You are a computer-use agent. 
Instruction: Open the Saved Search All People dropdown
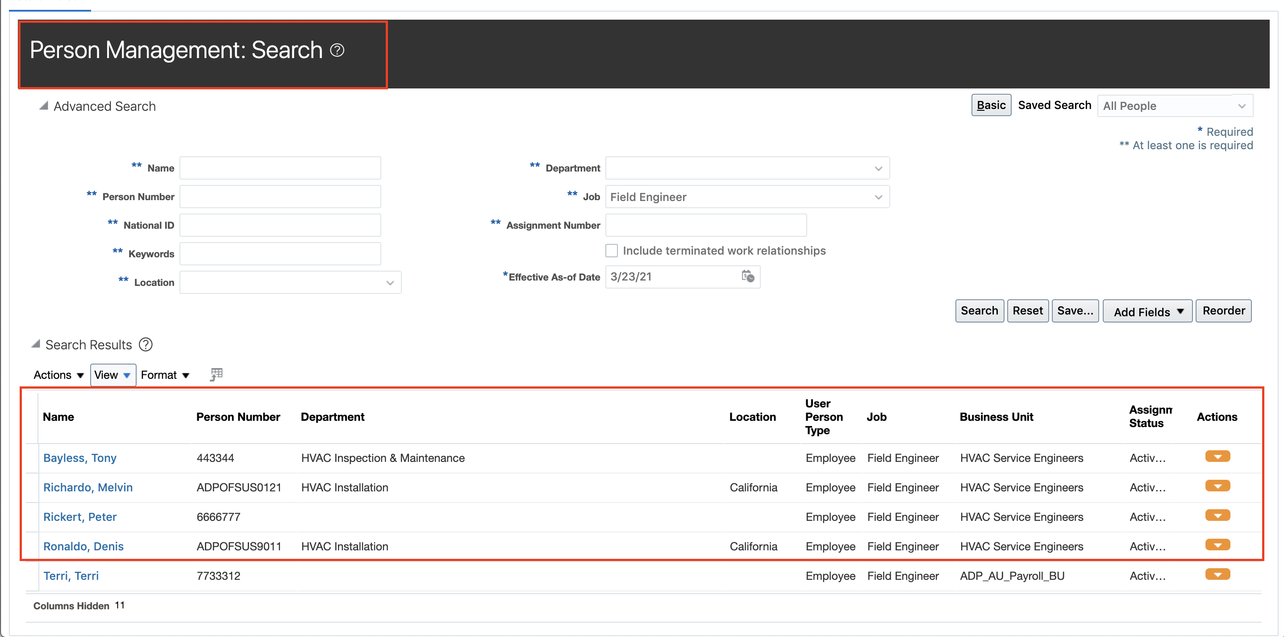tap(1242, 106)
